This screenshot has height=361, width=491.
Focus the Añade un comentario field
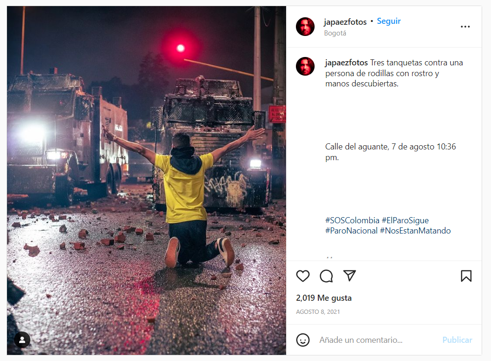pyautogui.click(x=377, y=340)
